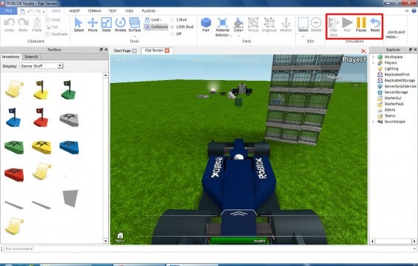The height and width of the screenshot is (266, 418).
Task: Open the Search tab in Toolbox
Action: pos(31,57)
